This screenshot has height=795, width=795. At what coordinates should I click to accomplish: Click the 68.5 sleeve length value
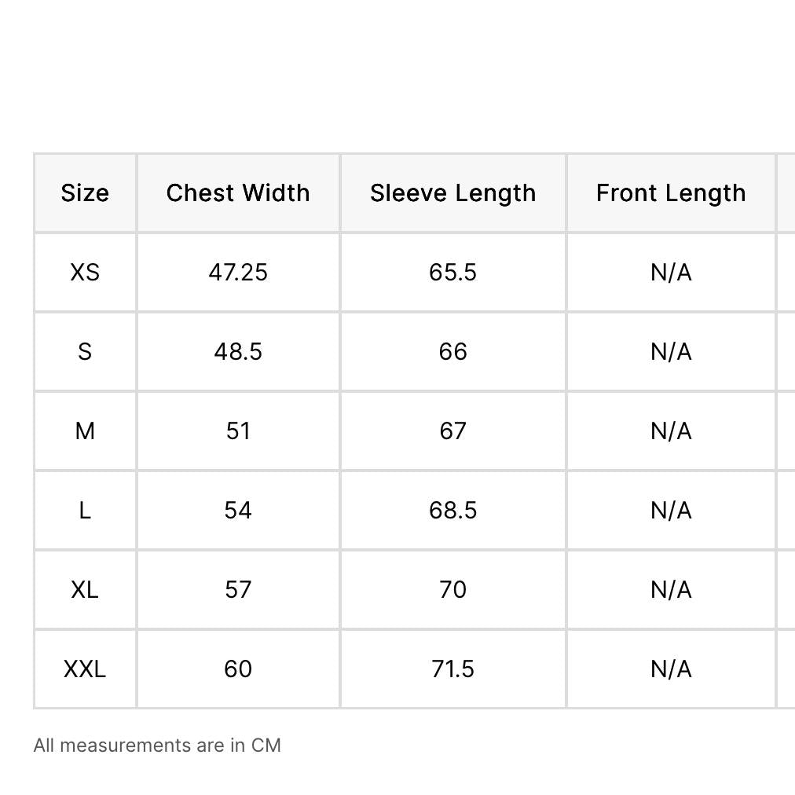(453, 510)
